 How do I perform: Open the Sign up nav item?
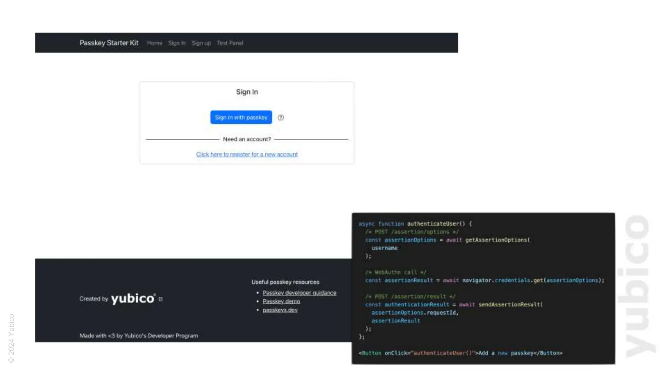(201, 43)
